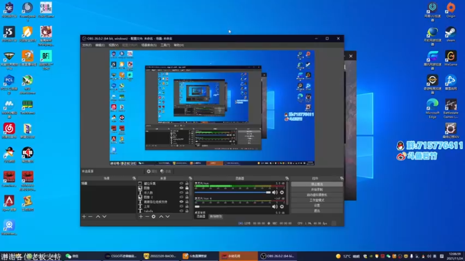Open source properties gear in Sources toolbar
465x261 pixels.
point(153,216)
